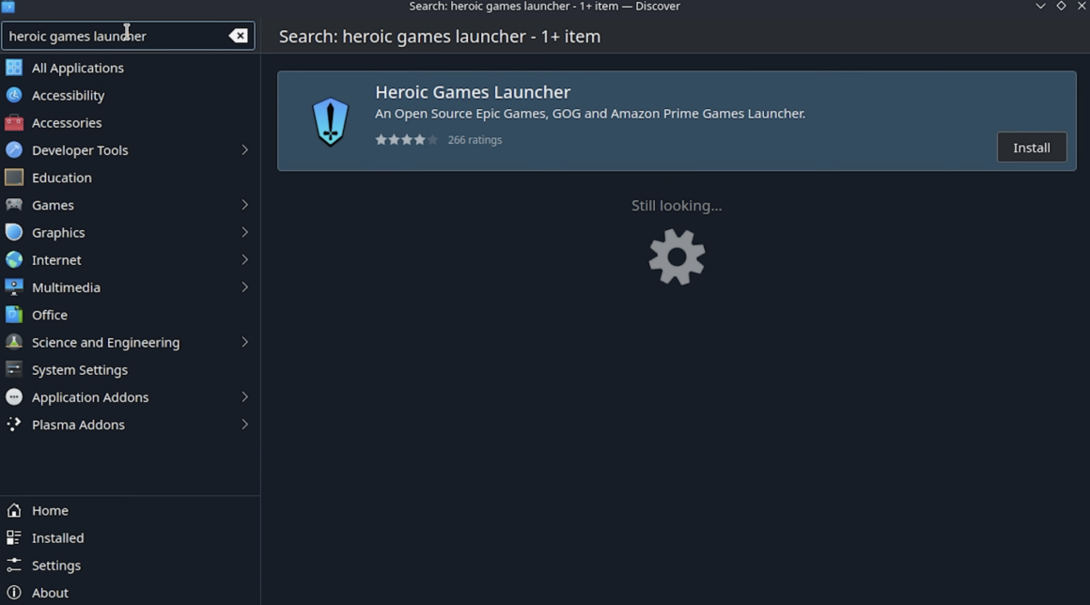Expand the Multimedia category arrow

coord(244,287)
